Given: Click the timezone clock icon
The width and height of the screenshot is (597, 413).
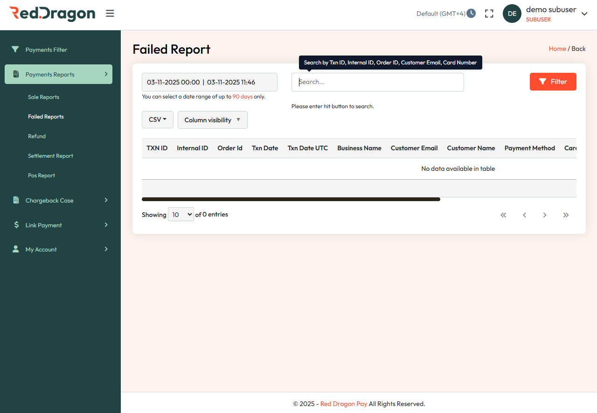Looking at the screenshot, I should coord(471,13).
